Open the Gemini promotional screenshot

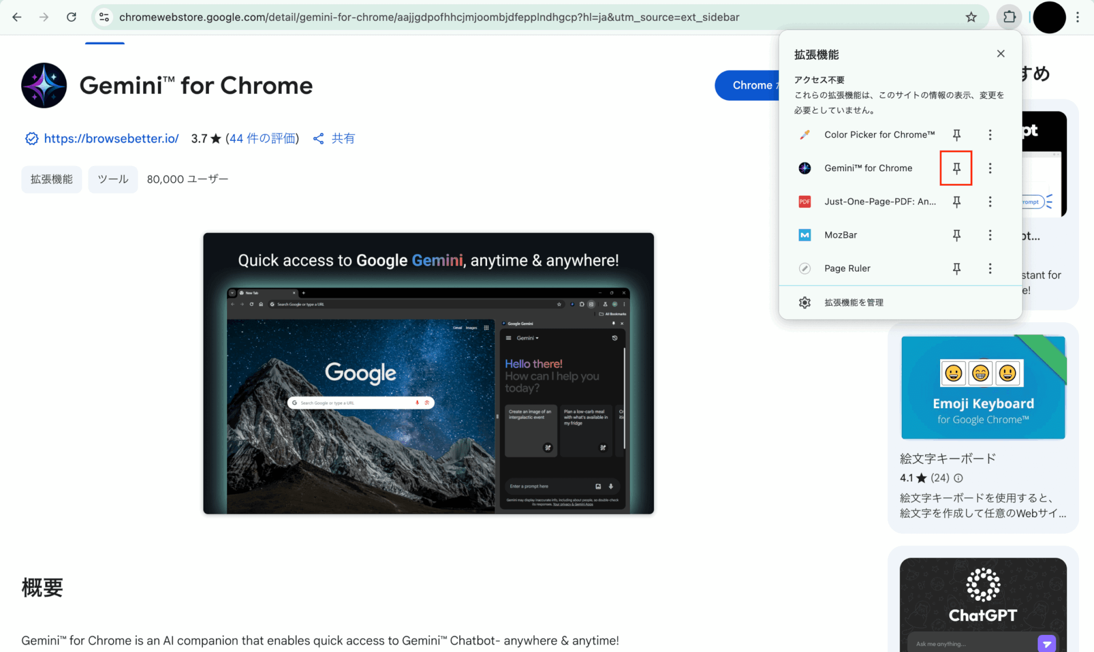pos(428,373)
